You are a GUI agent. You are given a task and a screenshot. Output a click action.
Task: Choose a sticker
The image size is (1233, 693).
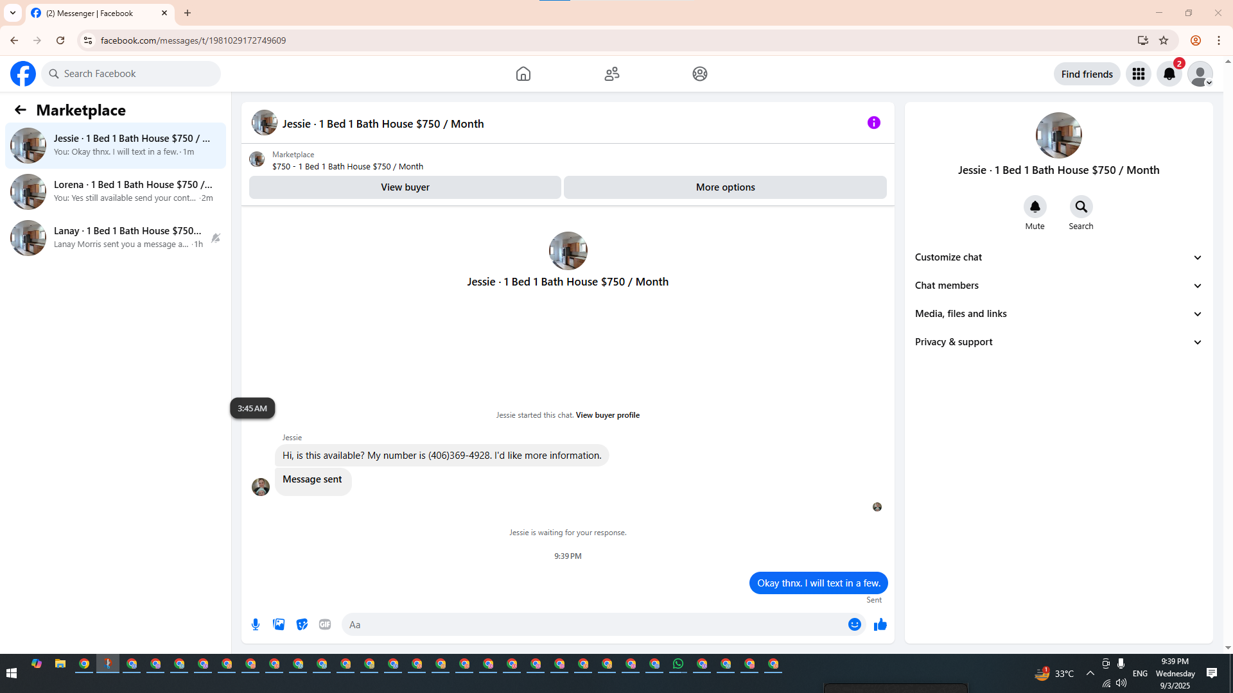(x=302, y=624)
